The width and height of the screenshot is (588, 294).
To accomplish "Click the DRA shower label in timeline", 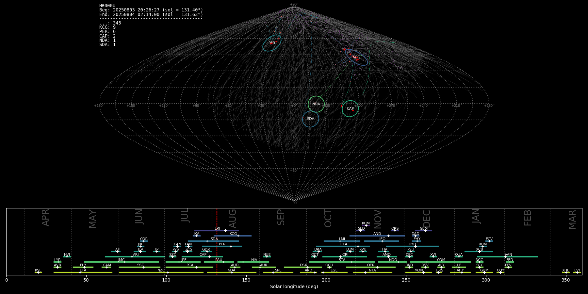I will coord(318,250).
